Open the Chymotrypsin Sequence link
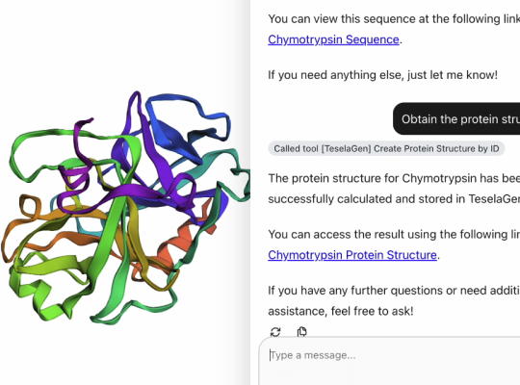Screen dimensions: 520x385 pos(333,39)
